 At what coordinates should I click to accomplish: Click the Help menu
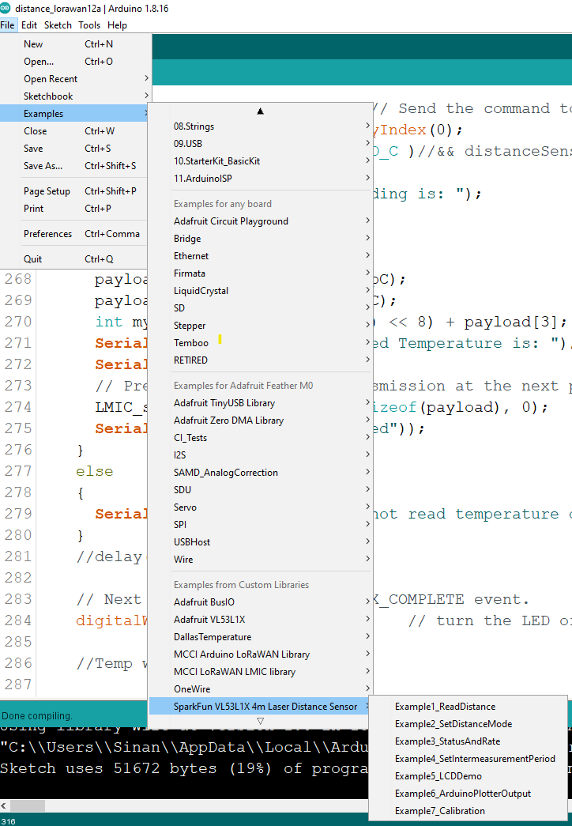(x=117, y=25)
